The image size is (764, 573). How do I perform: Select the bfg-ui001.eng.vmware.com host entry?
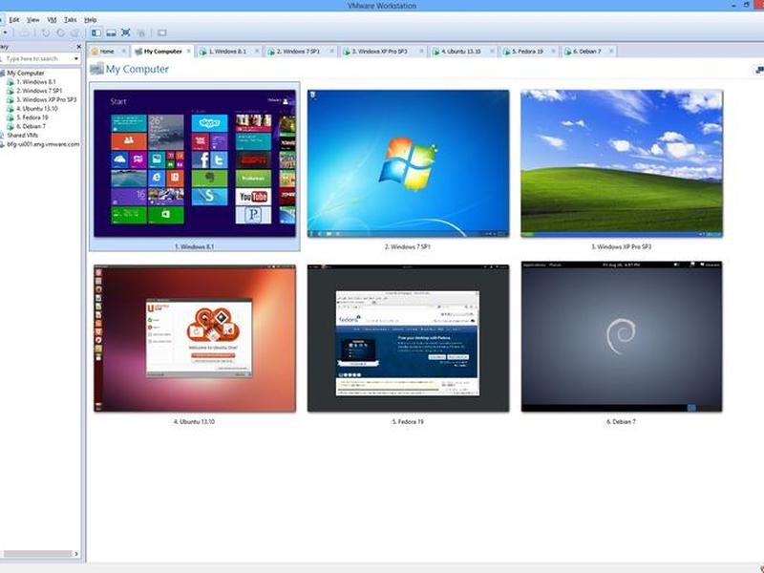(43, 144)
